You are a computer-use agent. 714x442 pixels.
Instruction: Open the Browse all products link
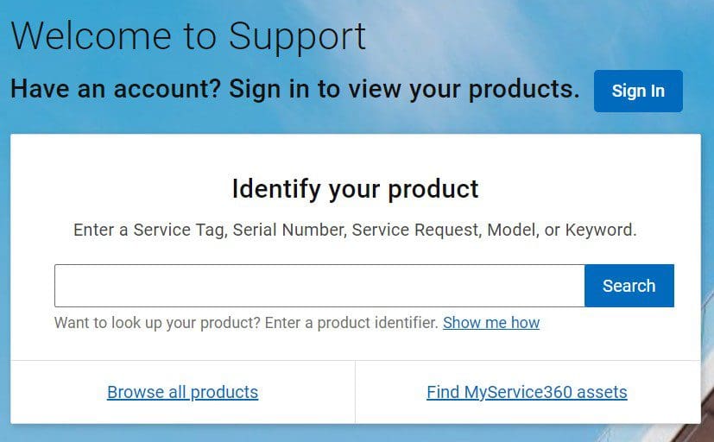click(x=182, y=392)
